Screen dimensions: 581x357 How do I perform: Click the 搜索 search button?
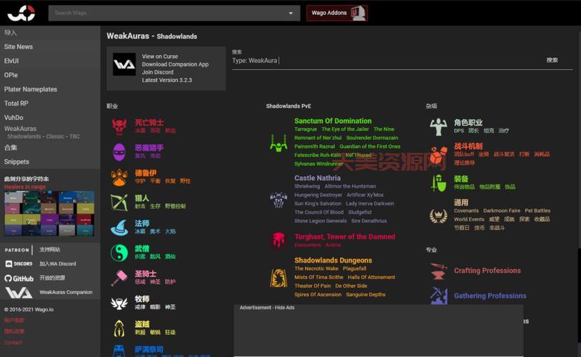coord(552,60)
